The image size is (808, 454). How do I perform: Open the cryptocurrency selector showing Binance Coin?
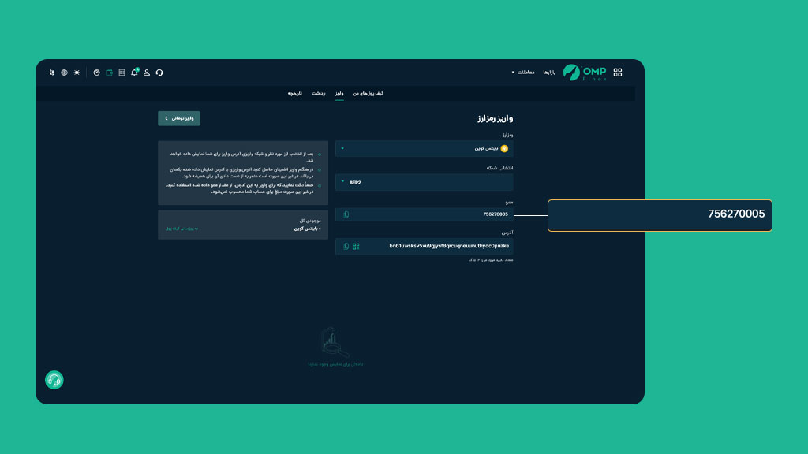pos(424,149)
